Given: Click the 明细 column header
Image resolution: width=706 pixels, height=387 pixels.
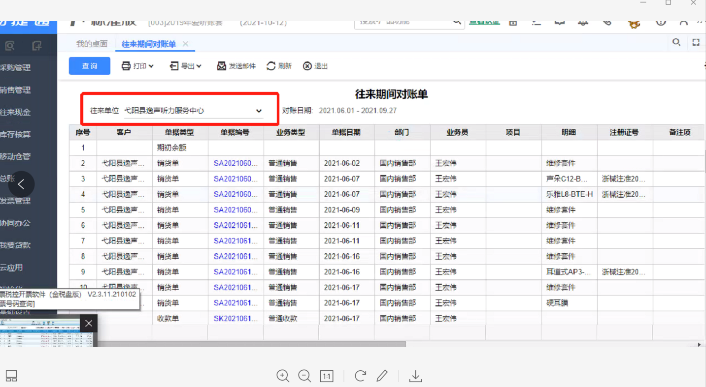Looking at the screenshot, I should tap(569, 132).
